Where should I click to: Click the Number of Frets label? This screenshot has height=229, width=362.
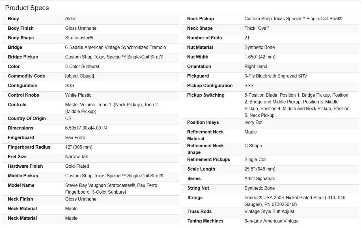point(204,38)
